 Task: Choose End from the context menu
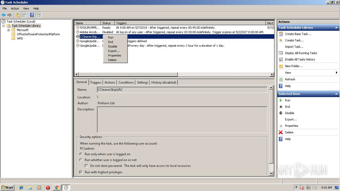[115, 42]
